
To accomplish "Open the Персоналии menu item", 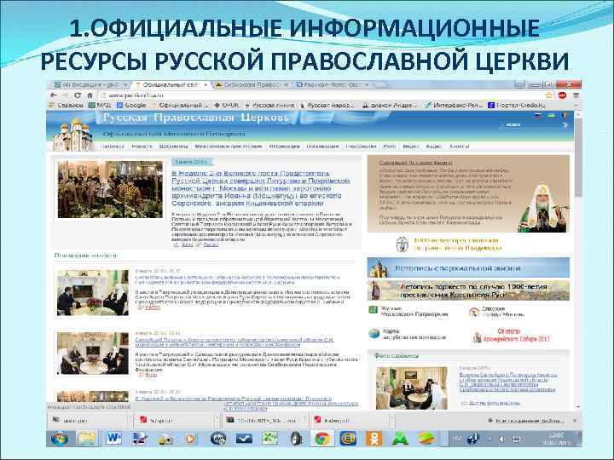I will tap(361, 147).
